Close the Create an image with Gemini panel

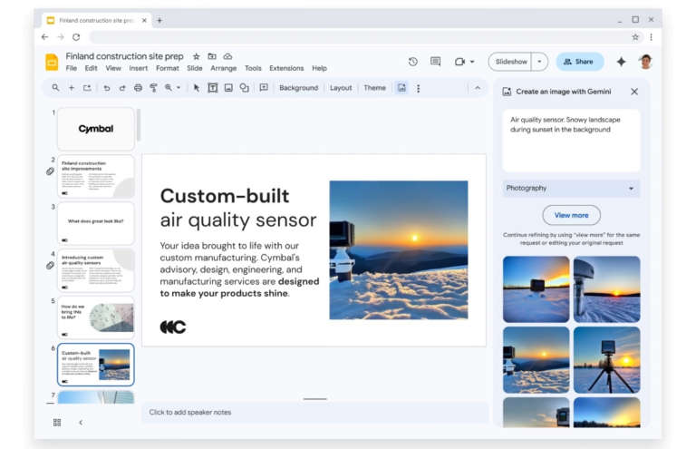[634, 92]
